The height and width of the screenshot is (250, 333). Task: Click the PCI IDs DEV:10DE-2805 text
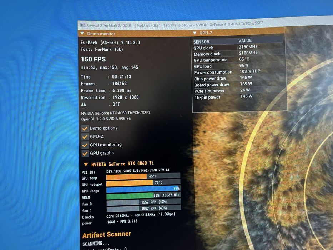coord(138,170)
